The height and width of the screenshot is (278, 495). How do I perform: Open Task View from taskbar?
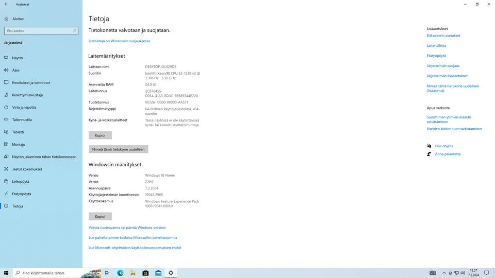107,273
